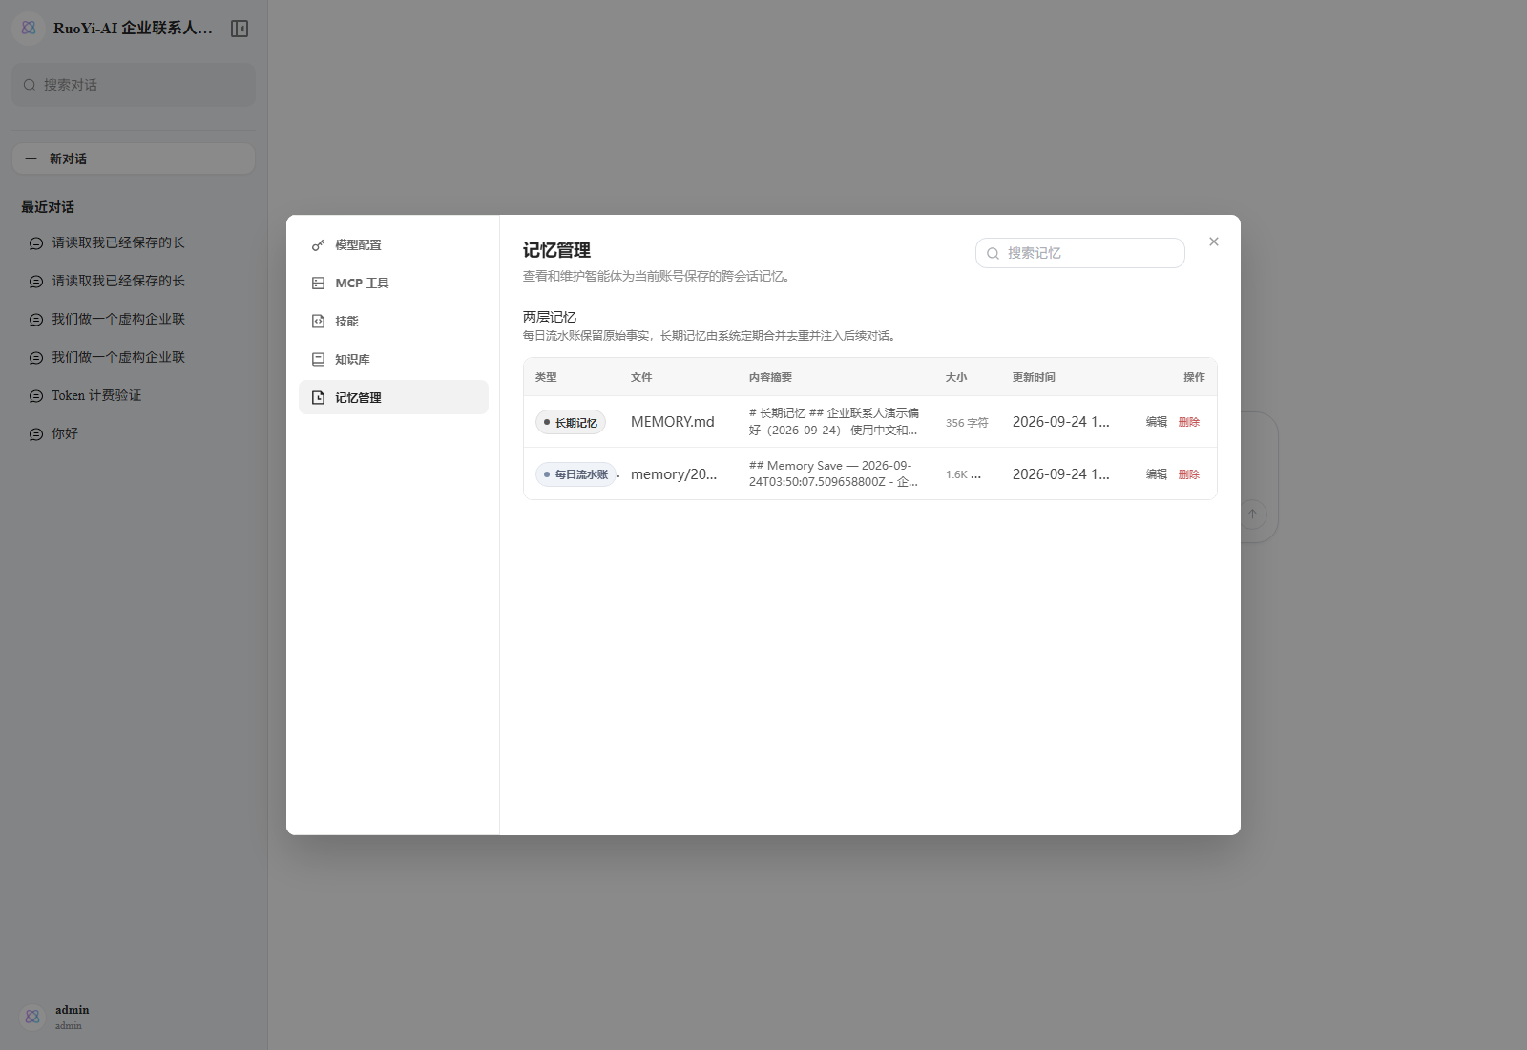The image size is (1527, 1050).
Task: Click the 搜索对话 search box
Action: tap(134, 85)
